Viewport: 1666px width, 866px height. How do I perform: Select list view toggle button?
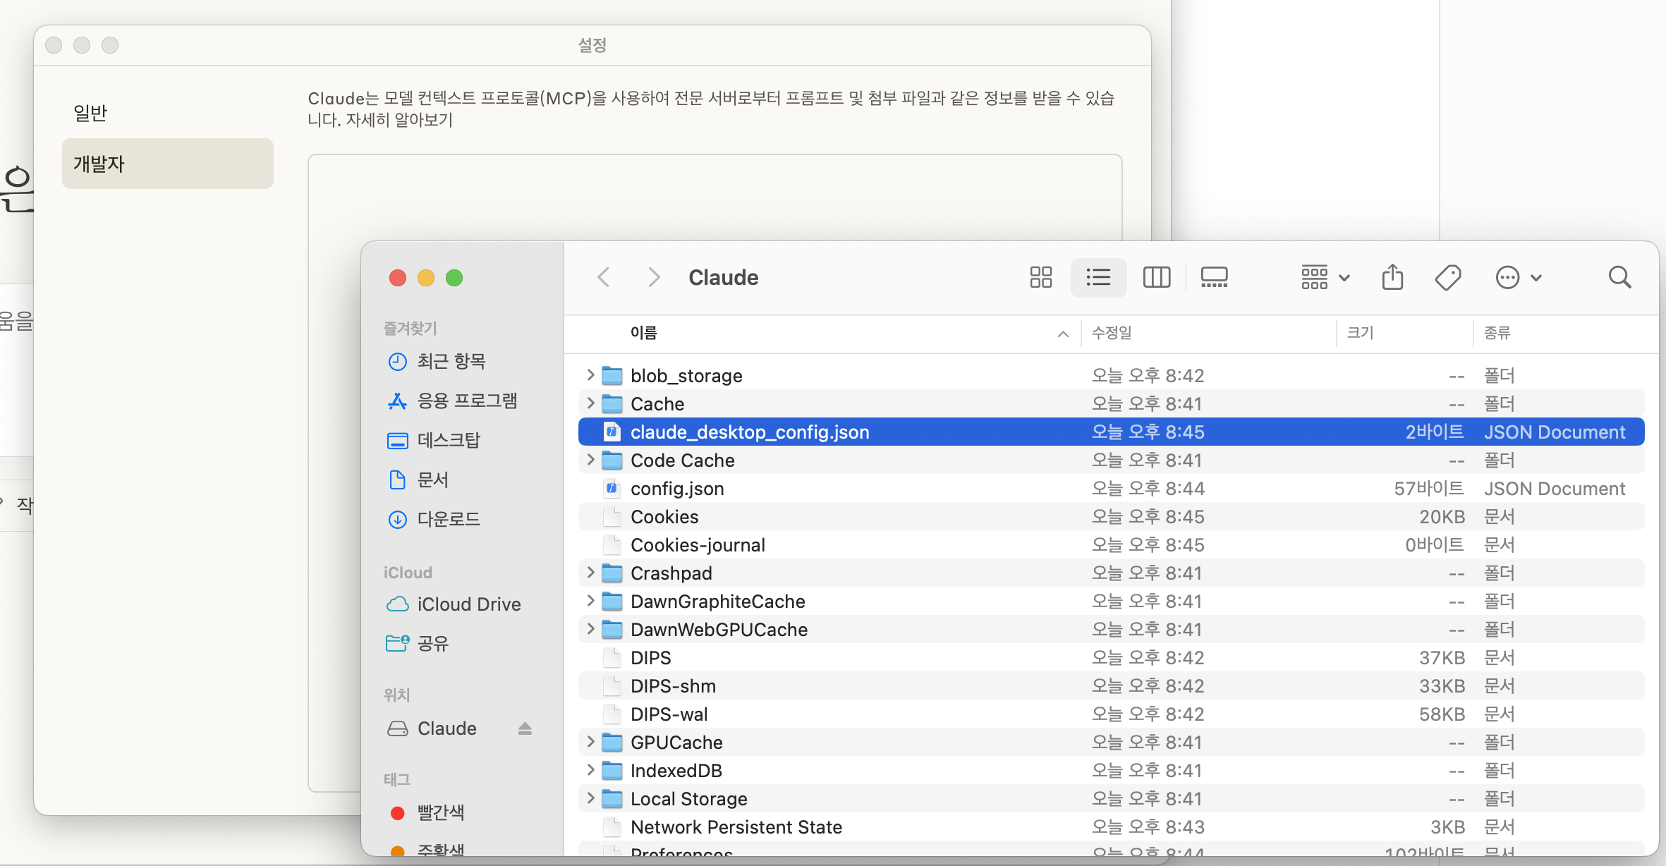1098,277
